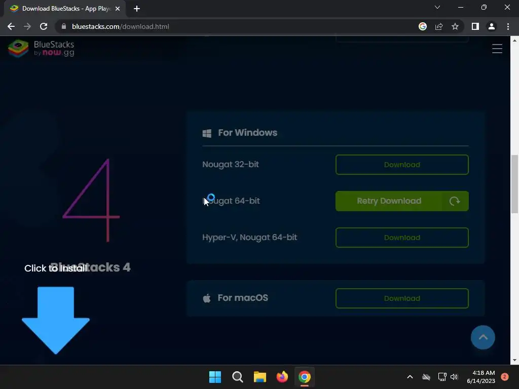
Task: Click Retry Download for Nougat 64-bit
Action: [x=402, y=201]
